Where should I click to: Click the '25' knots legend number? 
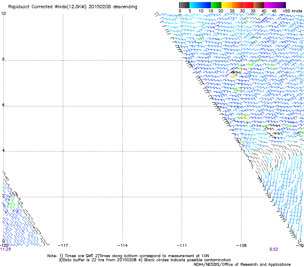click(232, 11)
